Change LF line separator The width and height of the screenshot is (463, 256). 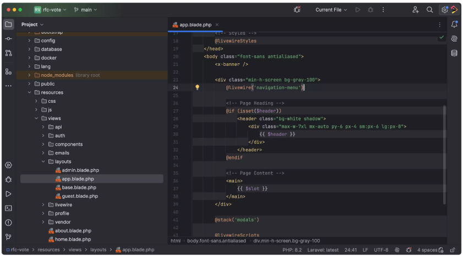coord(365,250)
